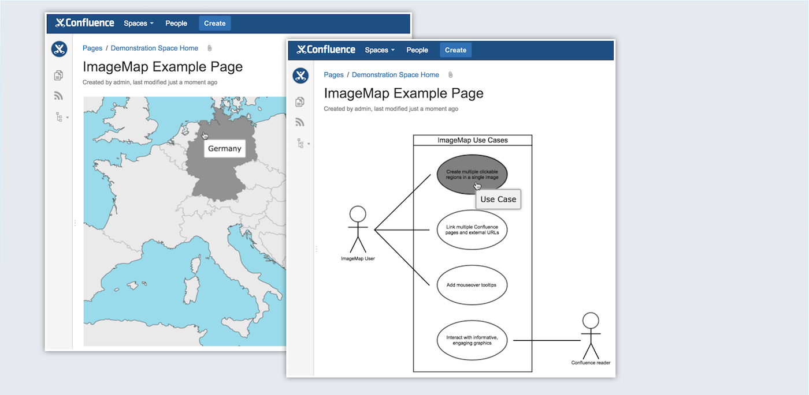809x395 pixels.
Task: Click the attachments paperclip icon in the front window
Action: coord(450,75)
